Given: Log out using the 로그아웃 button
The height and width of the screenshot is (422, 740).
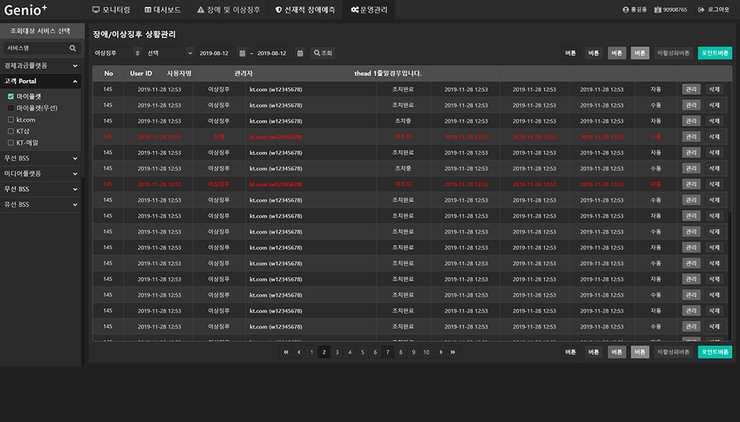Looking at the screenshot, I should tap(713, 10).
